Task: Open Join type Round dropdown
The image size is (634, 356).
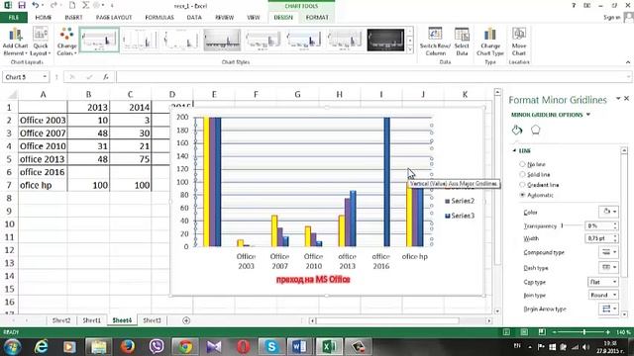Action: [x=603, y=295]
